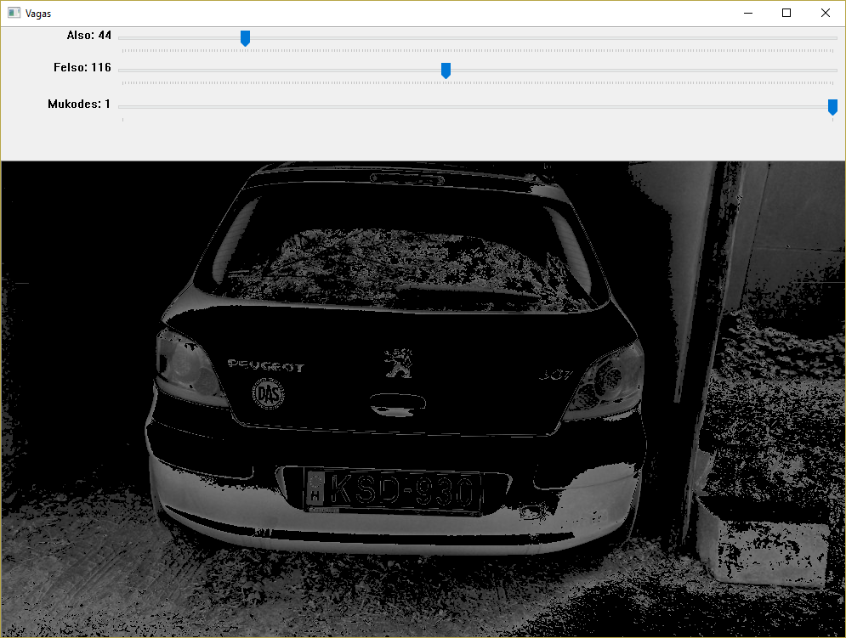
Task: Click the Vagas window icon in title bar
Action: click(14, 14)
